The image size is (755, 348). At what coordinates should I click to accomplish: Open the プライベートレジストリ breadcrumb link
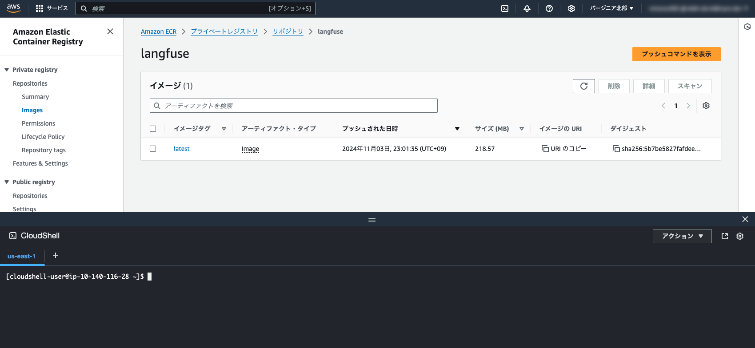pyautogui.click(x=224, y=32)
